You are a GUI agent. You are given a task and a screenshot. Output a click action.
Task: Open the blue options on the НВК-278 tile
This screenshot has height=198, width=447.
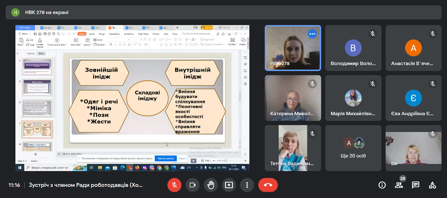(312, 34)
